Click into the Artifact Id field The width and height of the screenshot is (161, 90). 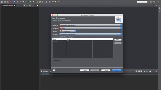click(90, 28)
